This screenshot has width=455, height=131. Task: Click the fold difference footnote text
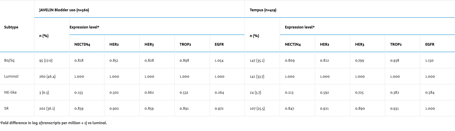(53, 123)
